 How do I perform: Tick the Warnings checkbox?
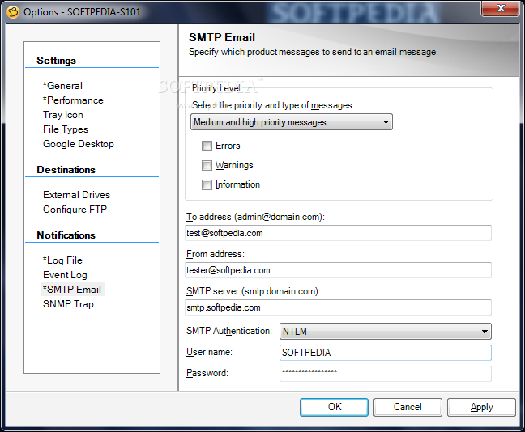click(207, 166)
